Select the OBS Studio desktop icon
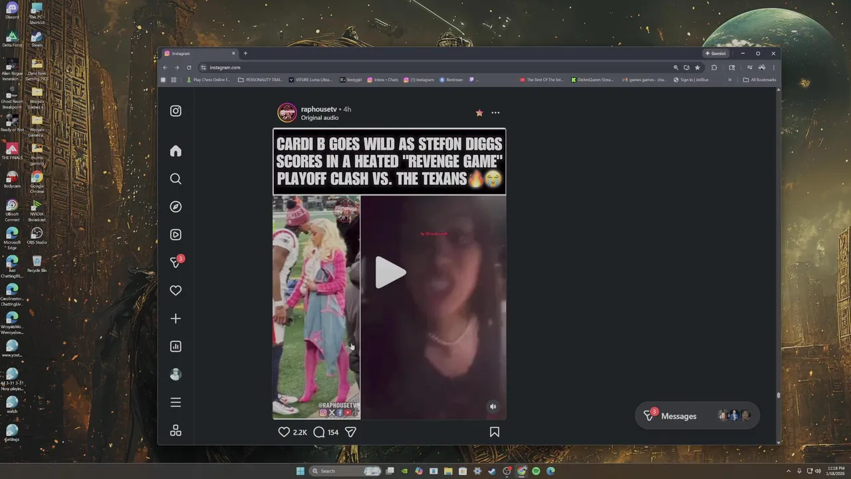The image size is (851, 479). (37, 236)
